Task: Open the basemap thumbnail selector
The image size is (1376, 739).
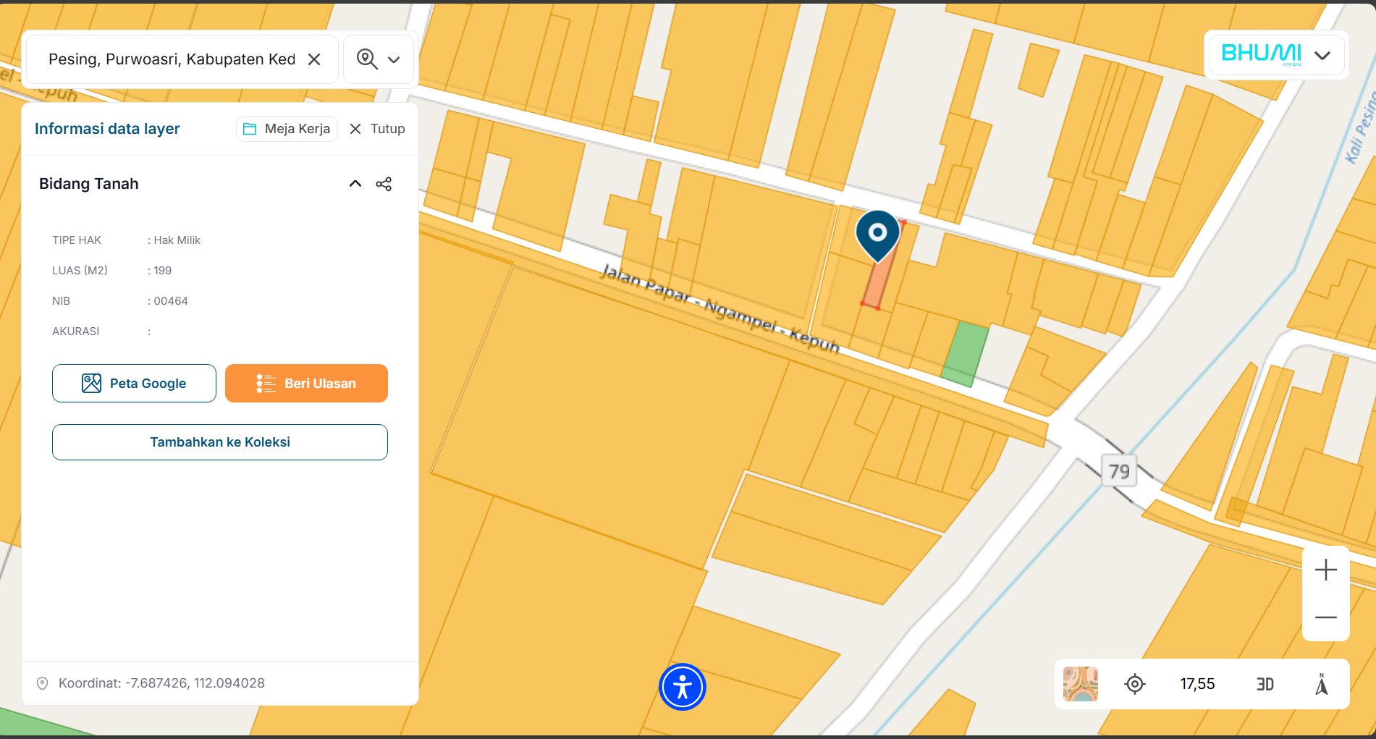Action: [1080, 684]
